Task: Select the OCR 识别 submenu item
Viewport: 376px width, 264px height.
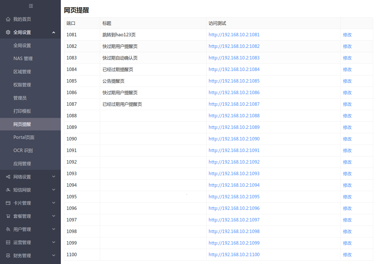Action: coord(23,151)
